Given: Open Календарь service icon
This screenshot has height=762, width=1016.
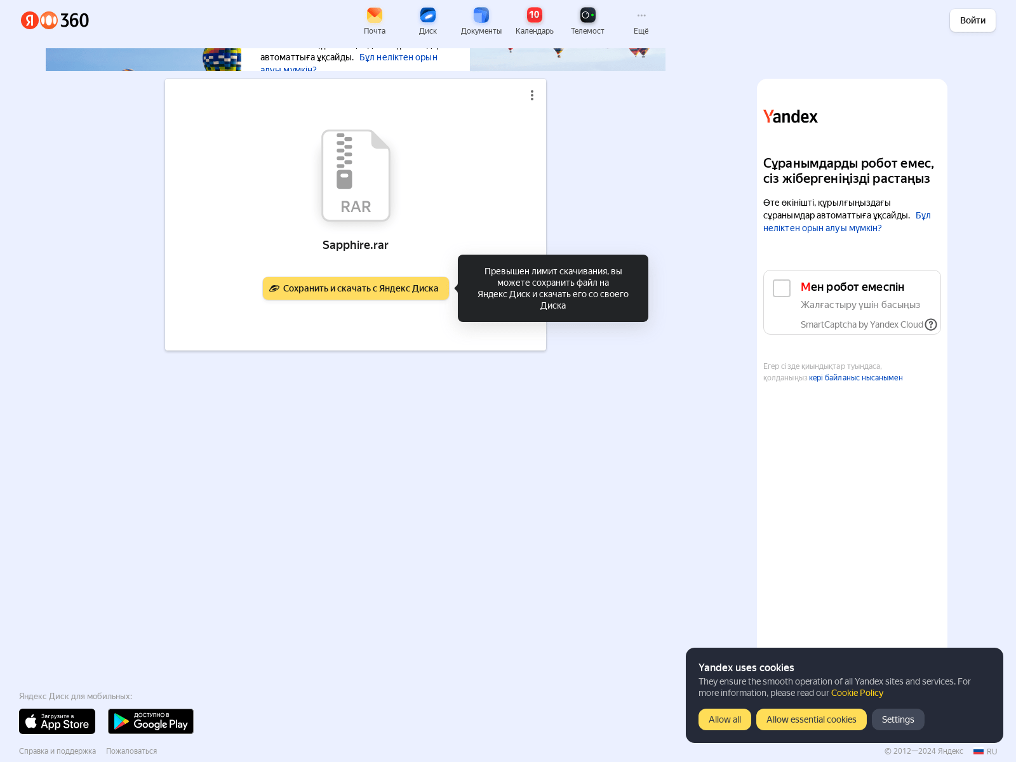Looking at the screenshot, I should pos(535,21).
